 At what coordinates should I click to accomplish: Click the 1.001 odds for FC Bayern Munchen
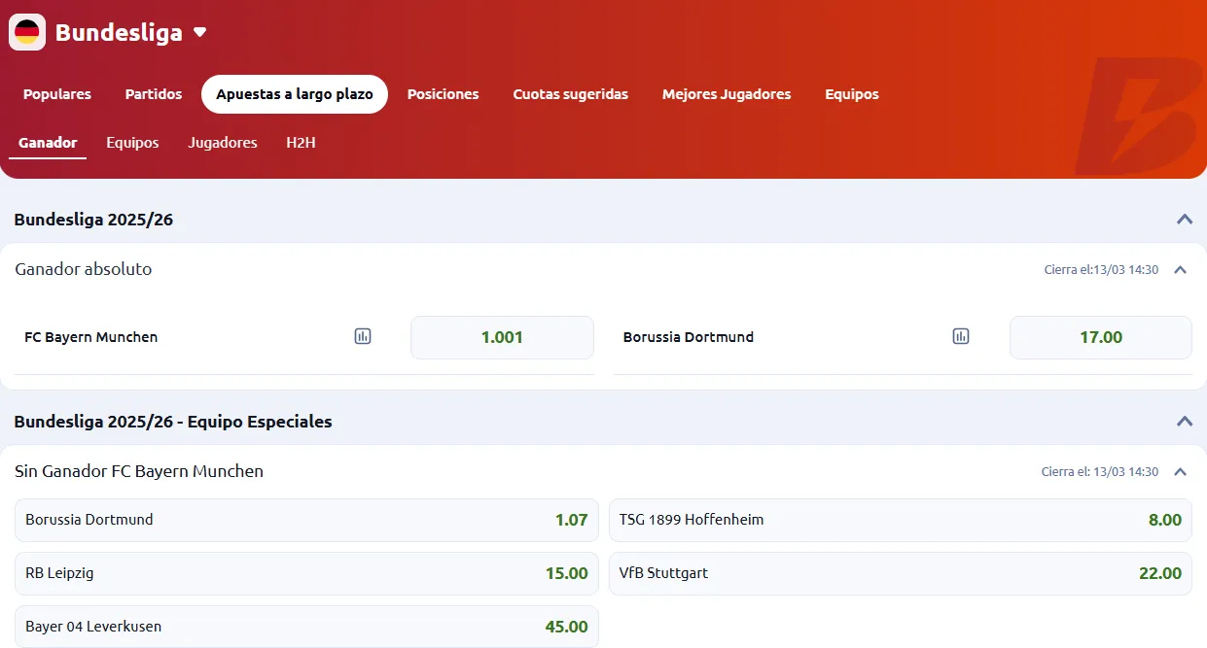click(502, 337)
